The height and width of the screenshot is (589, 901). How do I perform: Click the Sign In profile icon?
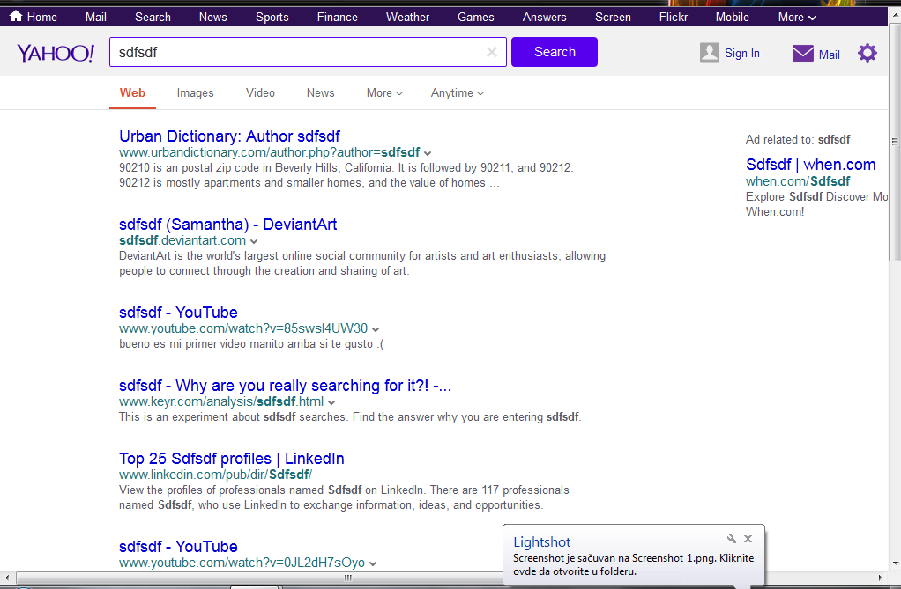click(x=710, y=53)
